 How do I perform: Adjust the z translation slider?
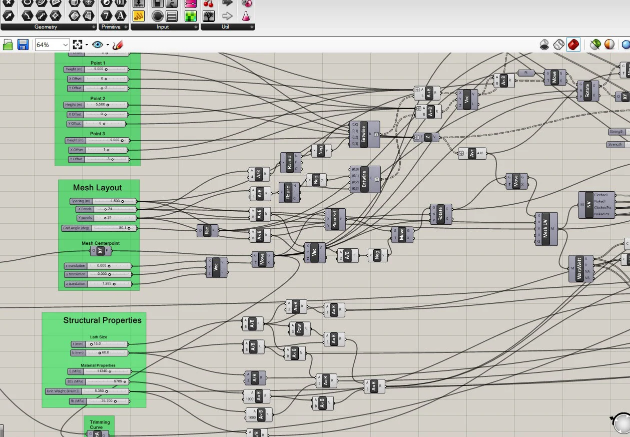(x=98, y=284)
